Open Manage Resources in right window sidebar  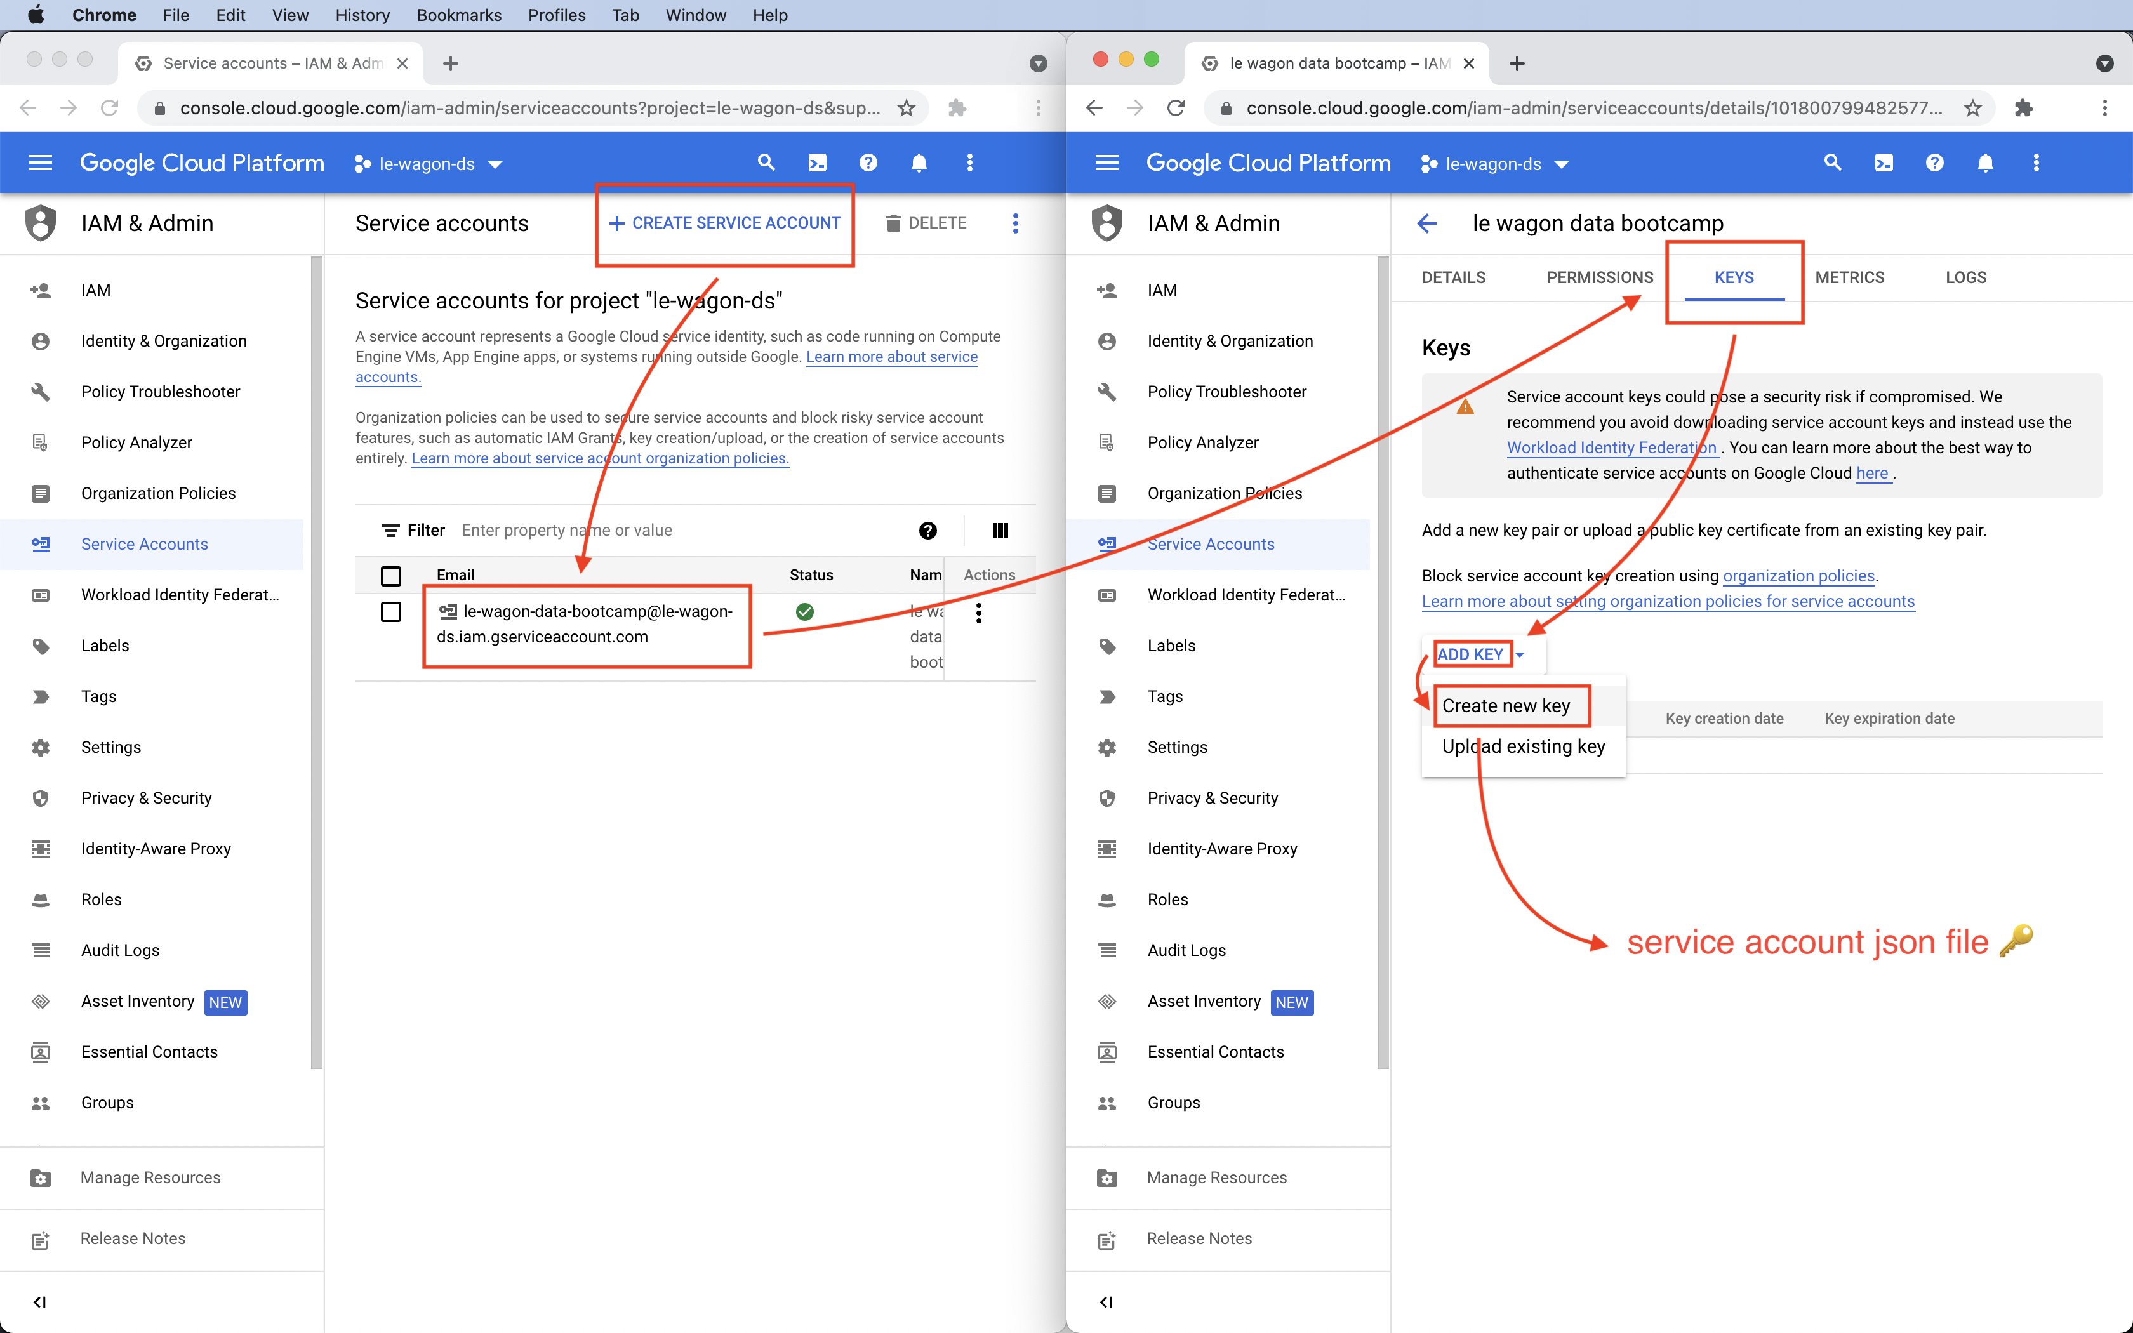click(1216, 1178)
